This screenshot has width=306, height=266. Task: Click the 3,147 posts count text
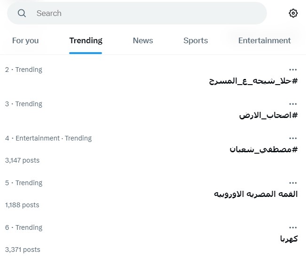22,160
